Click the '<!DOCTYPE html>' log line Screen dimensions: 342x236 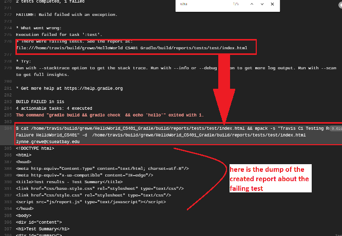coord(35,148)
